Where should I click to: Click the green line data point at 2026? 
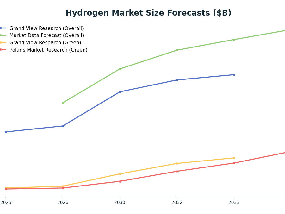point(63,103)
